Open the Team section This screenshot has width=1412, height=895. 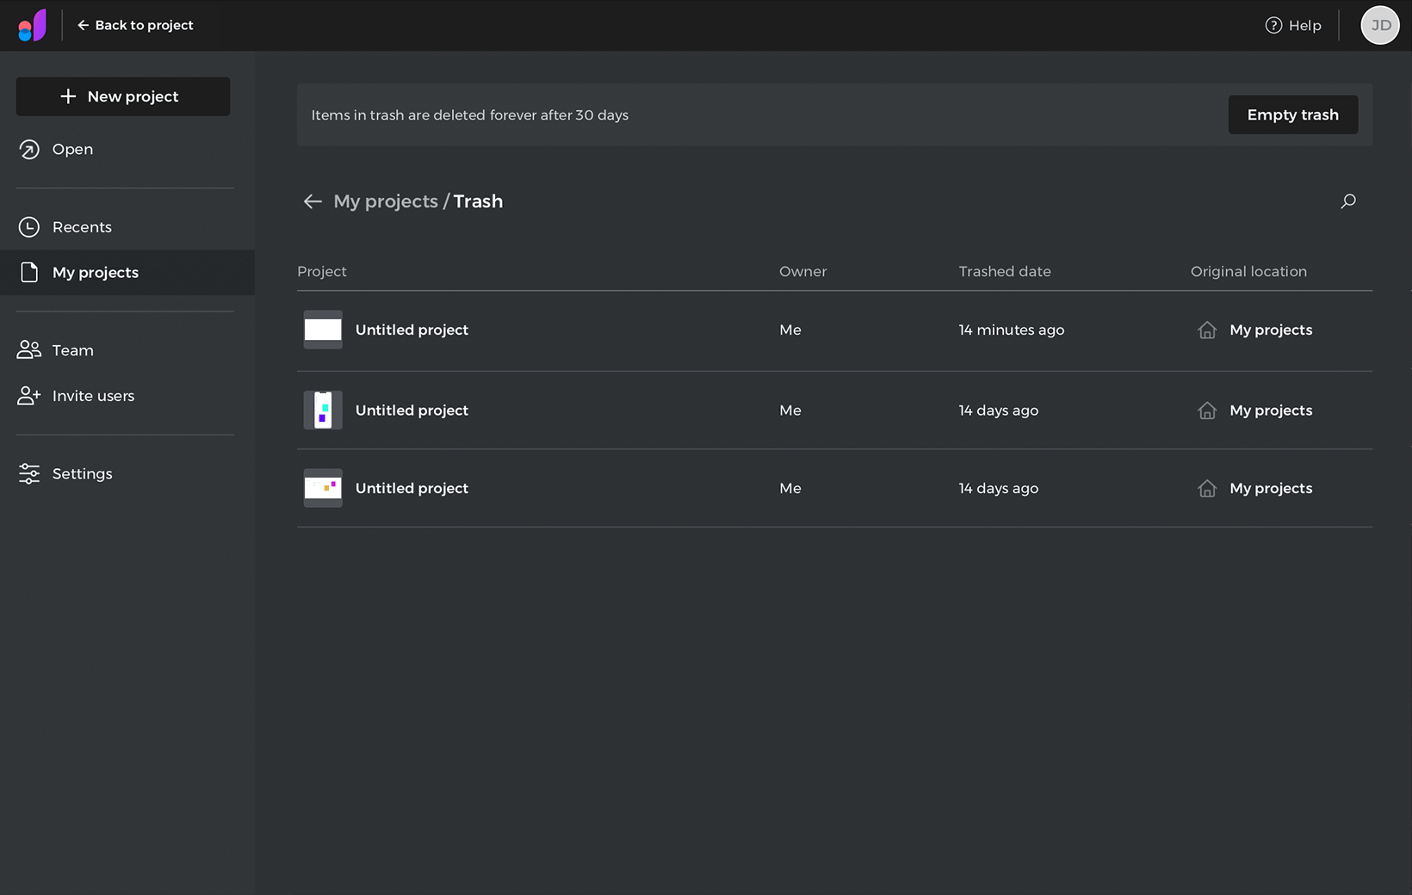click(x=72, y=350)
